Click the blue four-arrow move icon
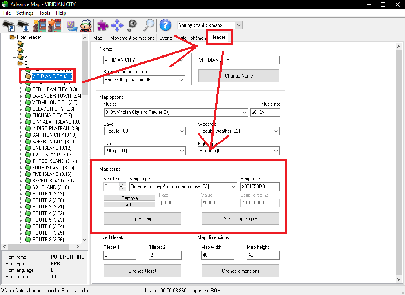 [117, 25]
